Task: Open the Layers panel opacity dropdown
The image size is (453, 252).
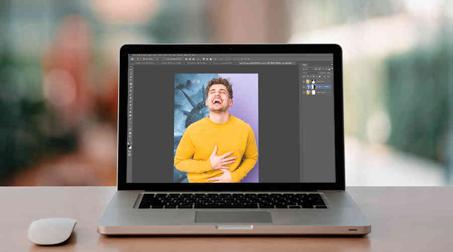Action: click(x=327, y=72)
